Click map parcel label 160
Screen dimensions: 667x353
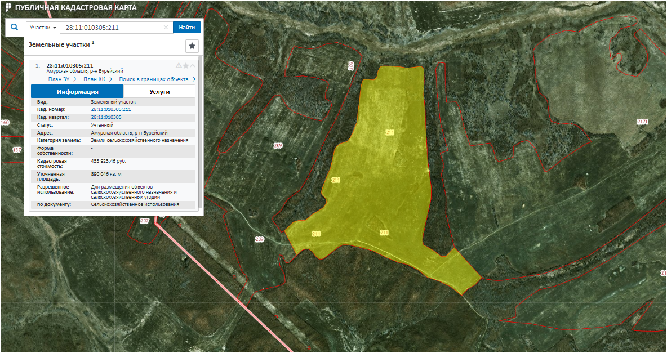(x=5, y=123)
